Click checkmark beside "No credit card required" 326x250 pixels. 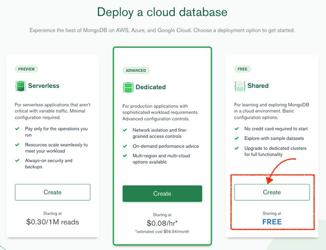coord(237,129)
